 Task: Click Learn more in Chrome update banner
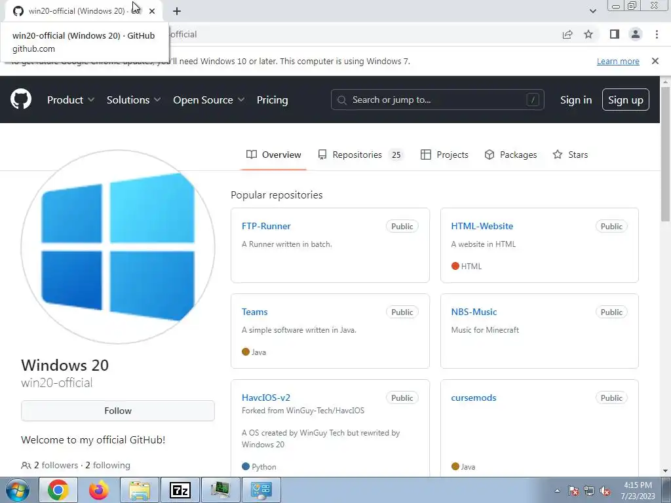tap(618, 61)
